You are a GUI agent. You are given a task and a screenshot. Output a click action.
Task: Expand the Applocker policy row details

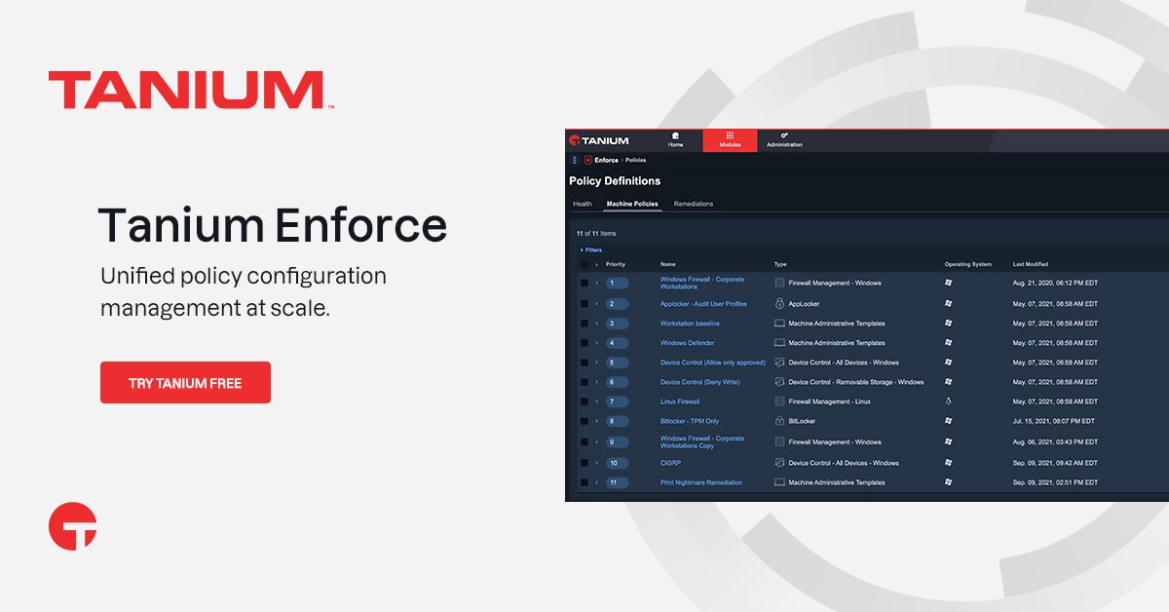[x=596, y=303]
